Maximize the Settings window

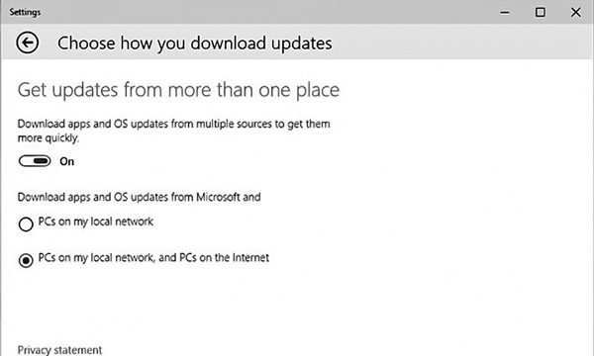pyautogui.click(x=540, y=13)
